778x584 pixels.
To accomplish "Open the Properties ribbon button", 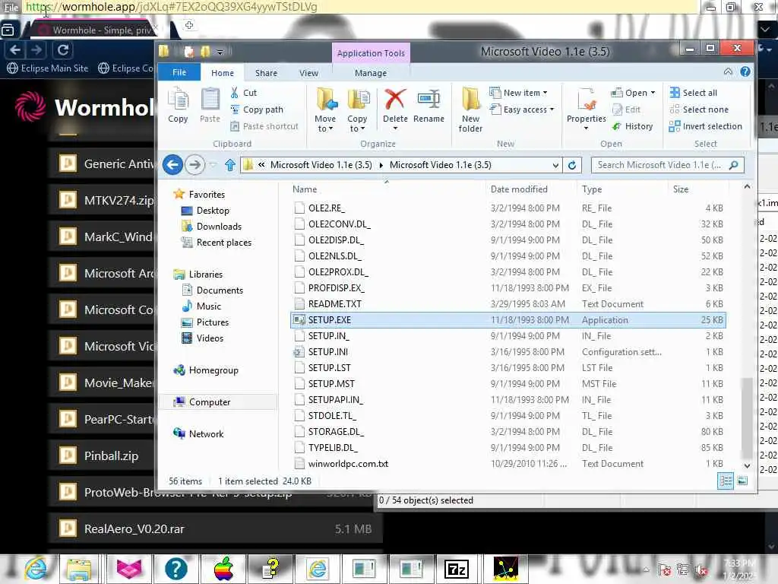I will [x=586, y=108].
